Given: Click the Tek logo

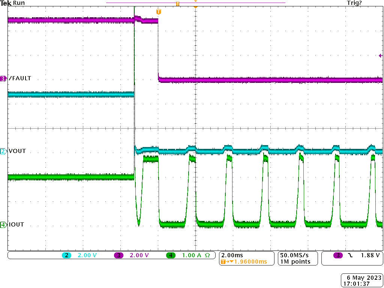Looking at the screenshot, I should click(x=5, y=3).
